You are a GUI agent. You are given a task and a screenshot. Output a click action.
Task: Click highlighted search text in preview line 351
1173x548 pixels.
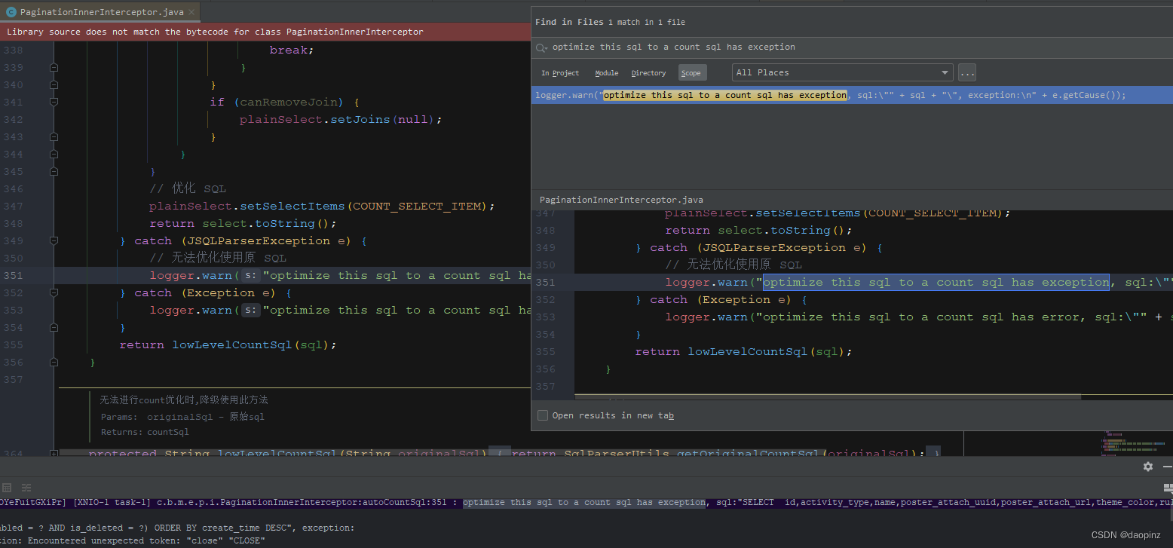click(x=936, y=282)
